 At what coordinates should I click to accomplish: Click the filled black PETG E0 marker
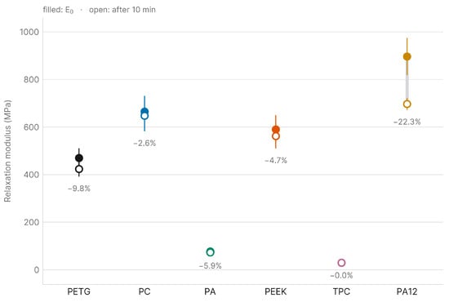[x=79, y=158]
